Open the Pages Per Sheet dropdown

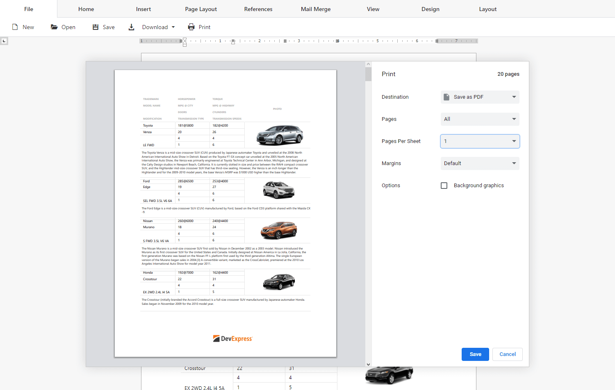tap(480, 141)
